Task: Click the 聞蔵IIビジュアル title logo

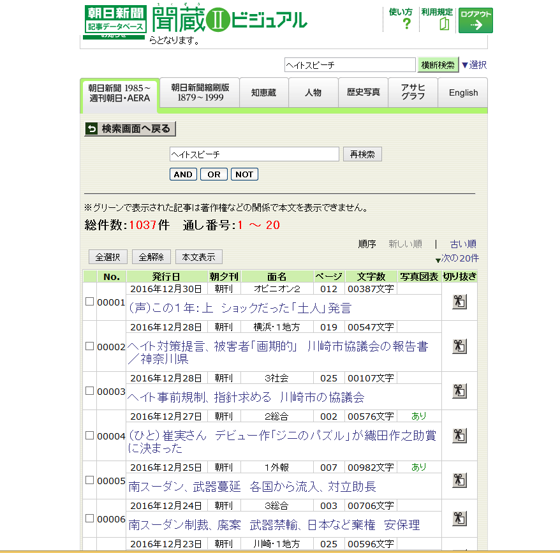Action: (x=229, y=18)
